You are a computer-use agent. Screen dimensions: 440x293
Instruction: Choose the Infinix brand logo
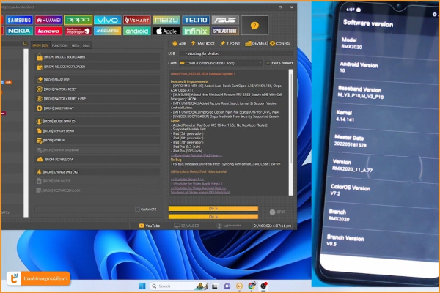(195, 31)
